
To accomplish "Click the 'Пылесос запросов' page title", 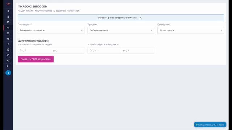I will tap(32, 6).
